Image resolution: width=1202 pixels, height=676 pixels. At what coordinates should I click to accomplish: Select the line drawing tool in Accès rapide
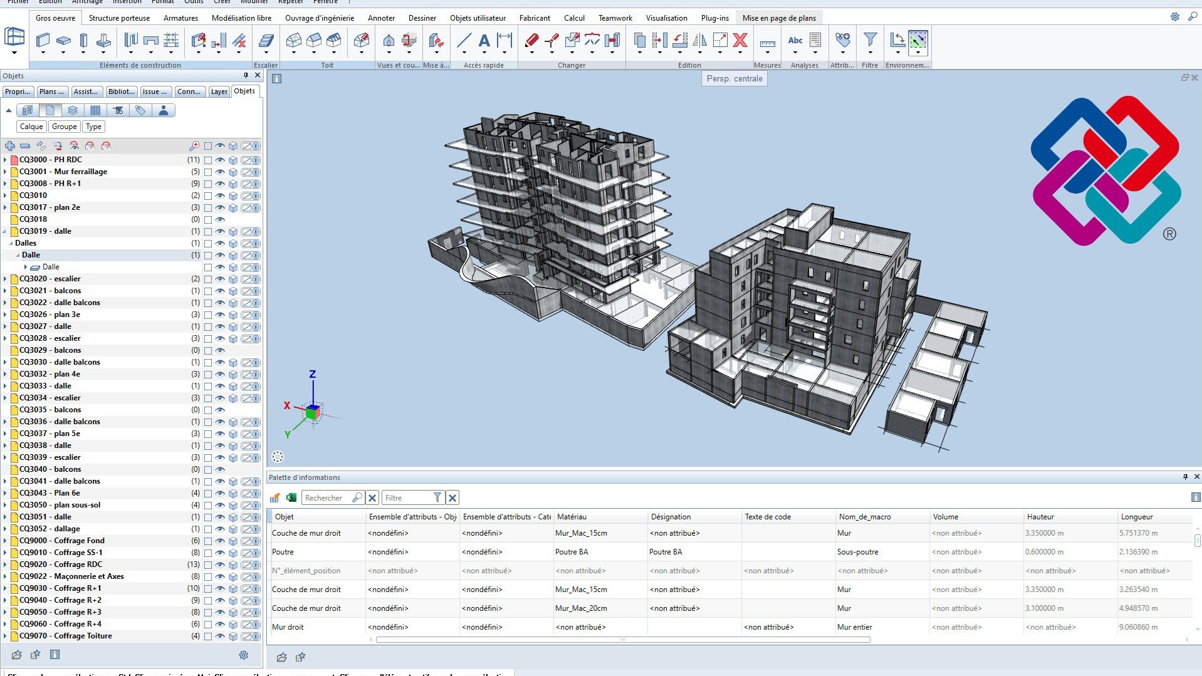464,40
